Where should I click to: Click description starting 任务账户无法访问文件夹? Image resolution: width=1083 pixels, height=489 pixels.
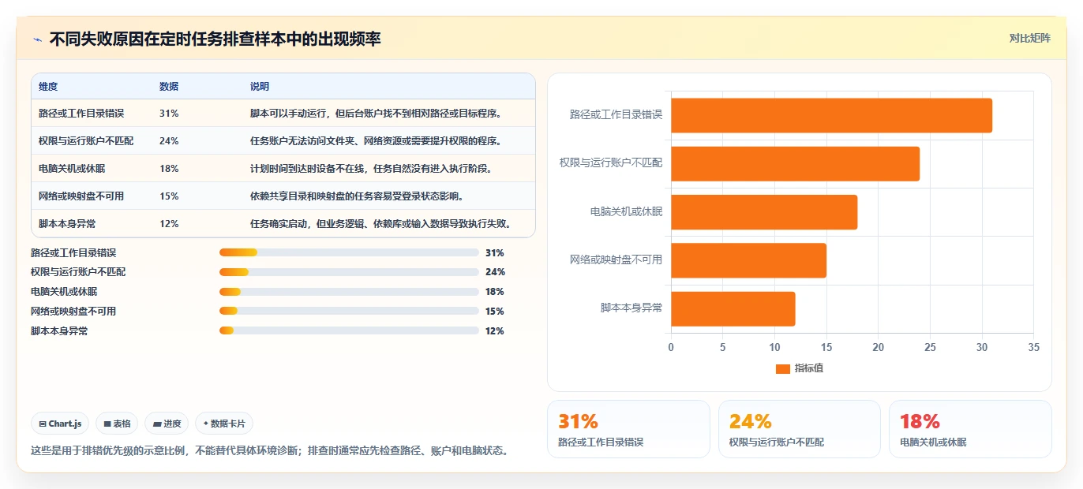(377, 141)
